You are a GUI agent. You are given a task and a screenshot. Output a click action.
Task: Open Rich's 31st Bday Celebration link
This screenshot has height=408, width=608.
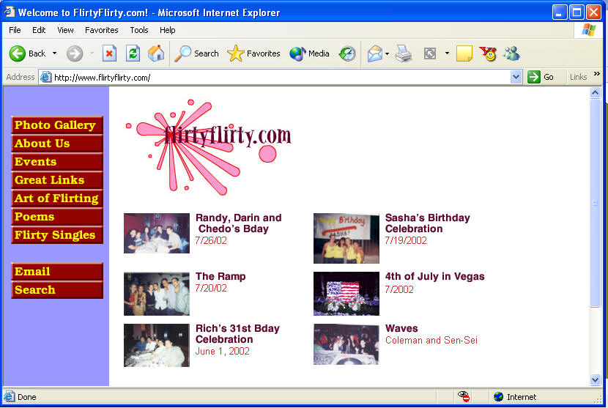click(237, 333)
